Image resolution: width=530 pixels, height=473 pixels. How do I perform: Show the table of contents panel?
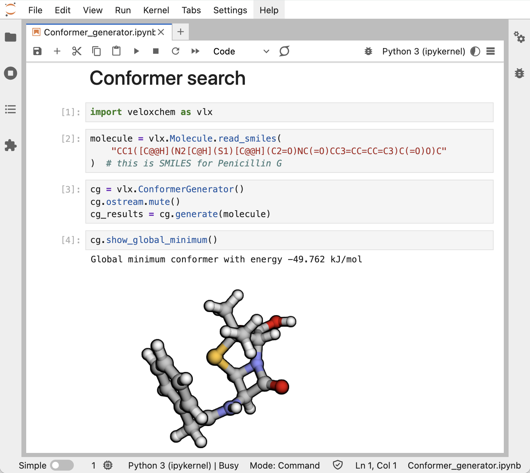pos(11,109)
